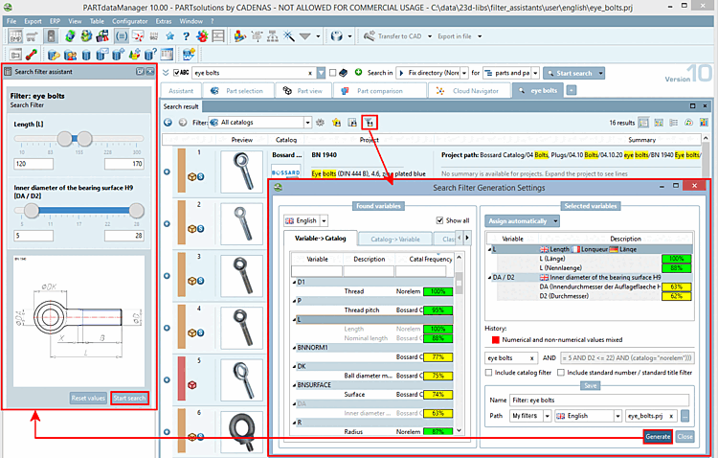The height and width of the screenshot is (458, 718).
Task: Switch to the Part comparison tab
Action: tap(378, 90)
